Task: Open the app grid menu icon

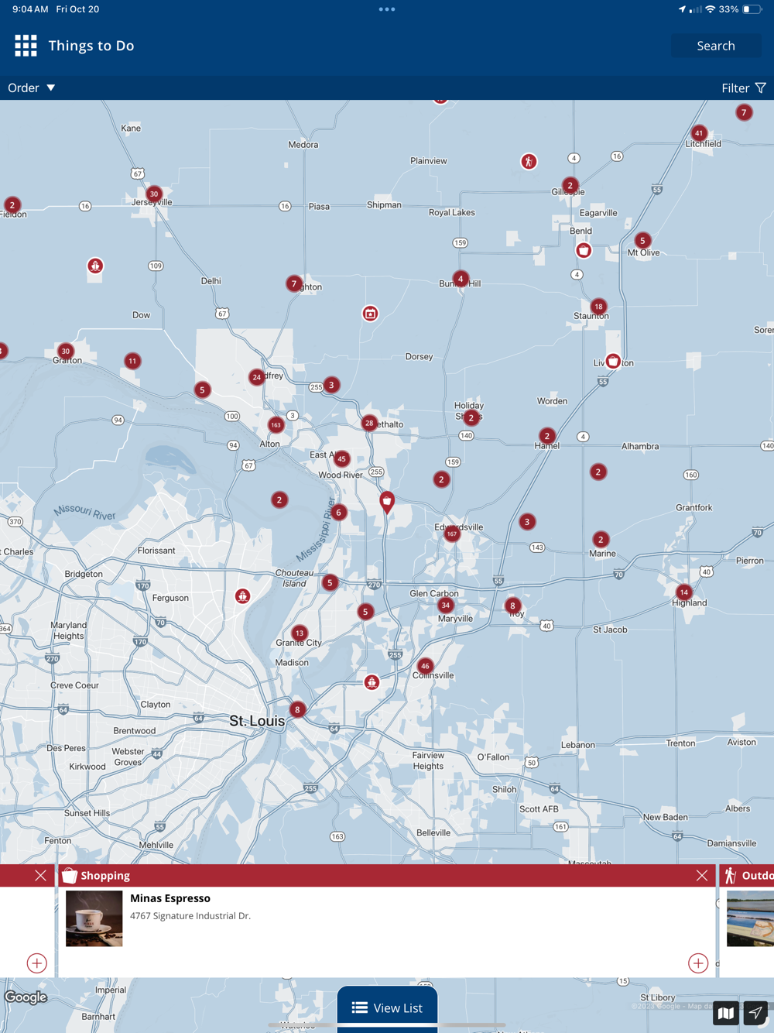Action: (26, 46)
